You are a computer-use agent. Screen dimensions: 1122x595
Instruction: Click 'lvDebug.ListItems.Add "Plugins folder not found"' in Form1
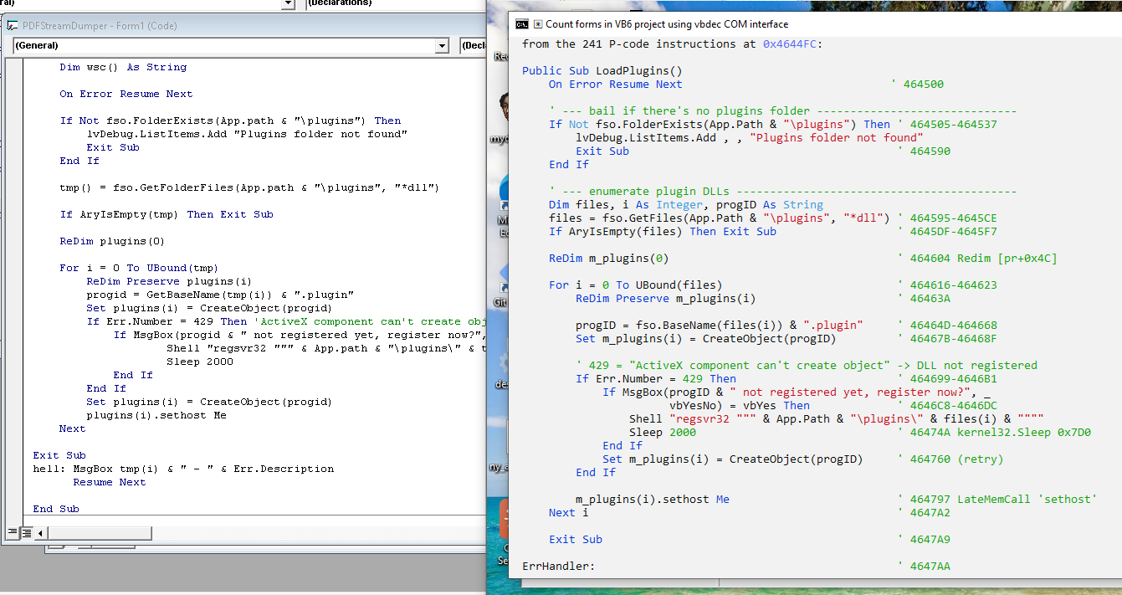(247, 134)
